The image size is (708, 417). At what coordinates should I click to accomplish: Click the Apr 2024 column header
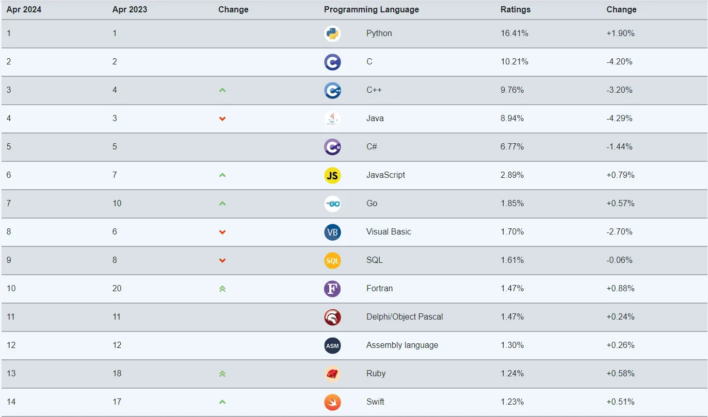point(24,9)
